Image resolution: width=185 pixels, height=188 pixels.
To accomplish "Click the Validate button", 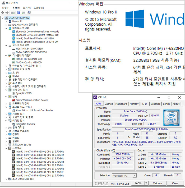I will coord(158,183).
